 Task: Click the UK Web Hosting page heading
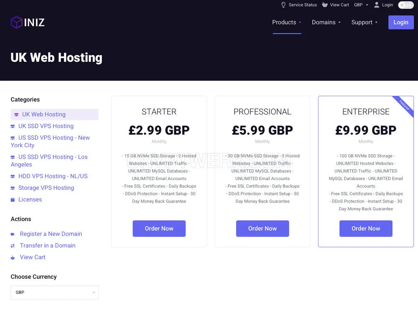pos(56,58)
